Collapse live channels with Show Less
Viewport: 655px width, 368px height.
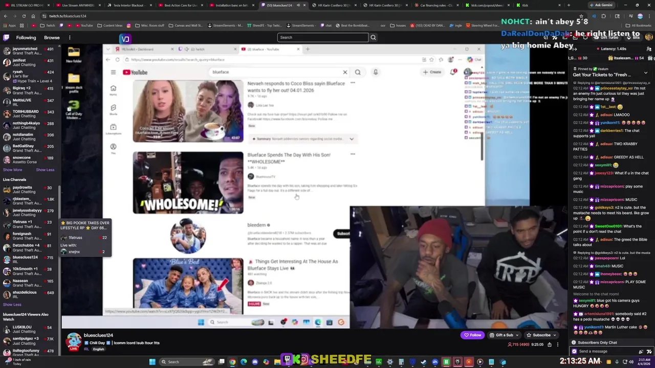12,305
